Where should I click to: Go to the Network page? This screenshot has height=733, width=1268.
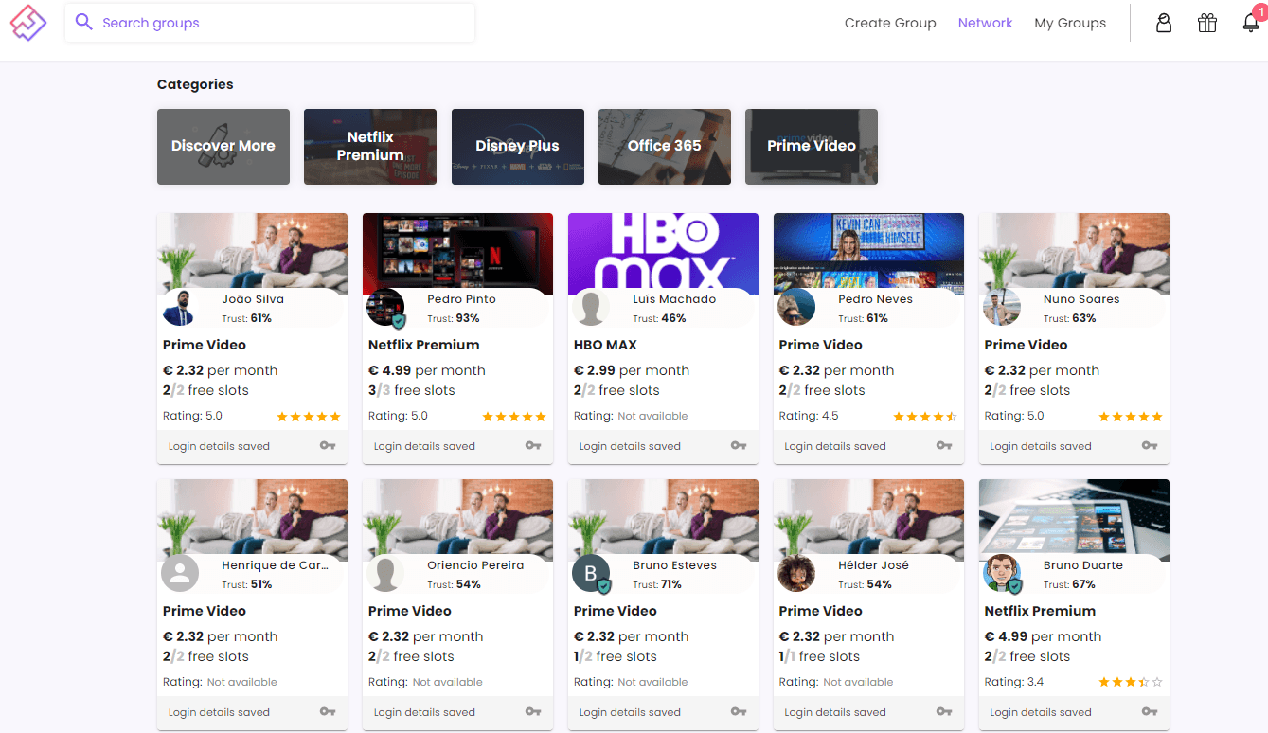point(985,23)
